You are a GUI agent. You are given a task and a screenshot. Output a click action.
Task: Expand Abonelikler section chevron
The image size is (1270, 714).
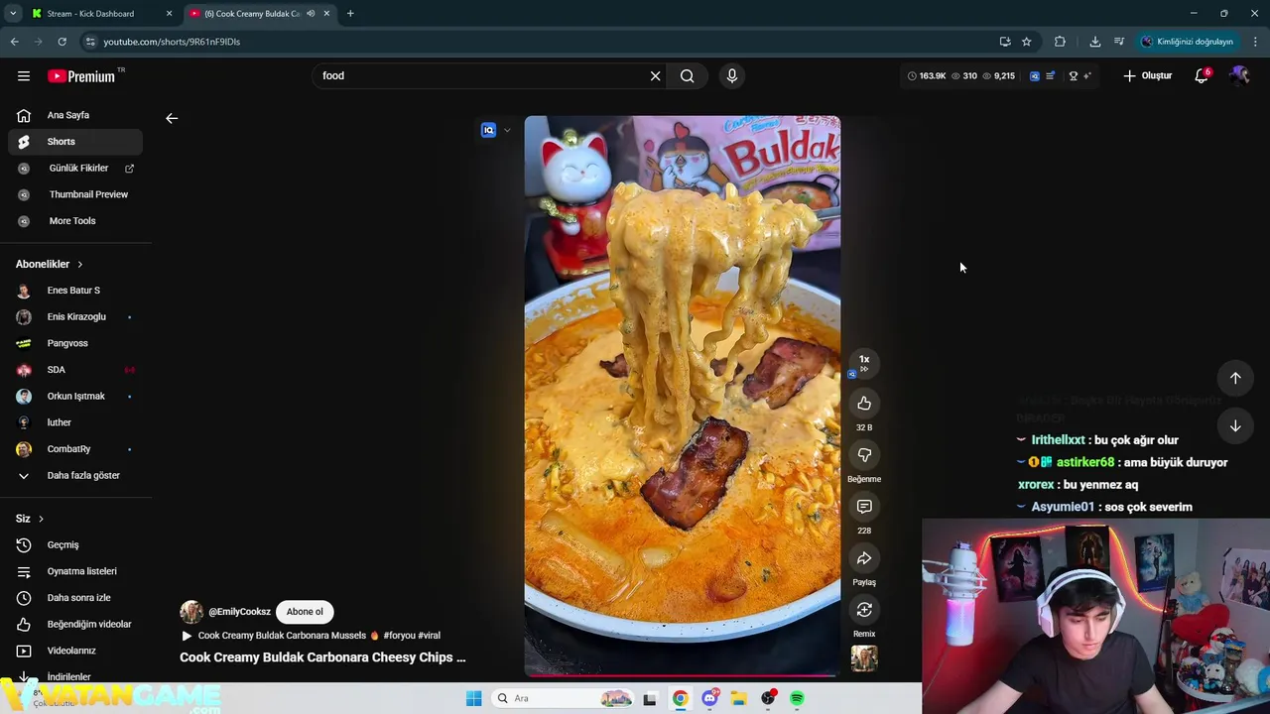click(x=79, y=265)
